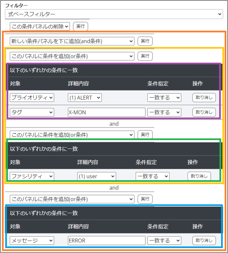Click the ERROR text field

(106, 240)
